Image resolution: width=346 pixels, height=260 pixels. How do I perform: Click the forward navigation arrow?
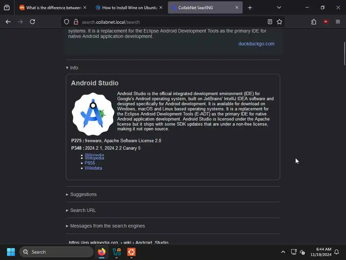pyautogui.click(x=20, y=22)
